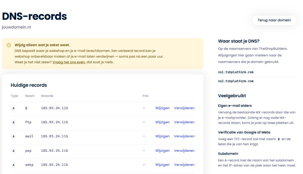The height and width of the screenshot is (174, 303).
Task: Click the ftp record name
Action: 28,122
